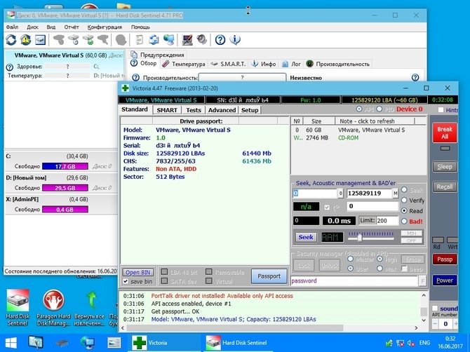Switch to the S.M.A.R.T. tab in Sentinel

tap(228, 64)
